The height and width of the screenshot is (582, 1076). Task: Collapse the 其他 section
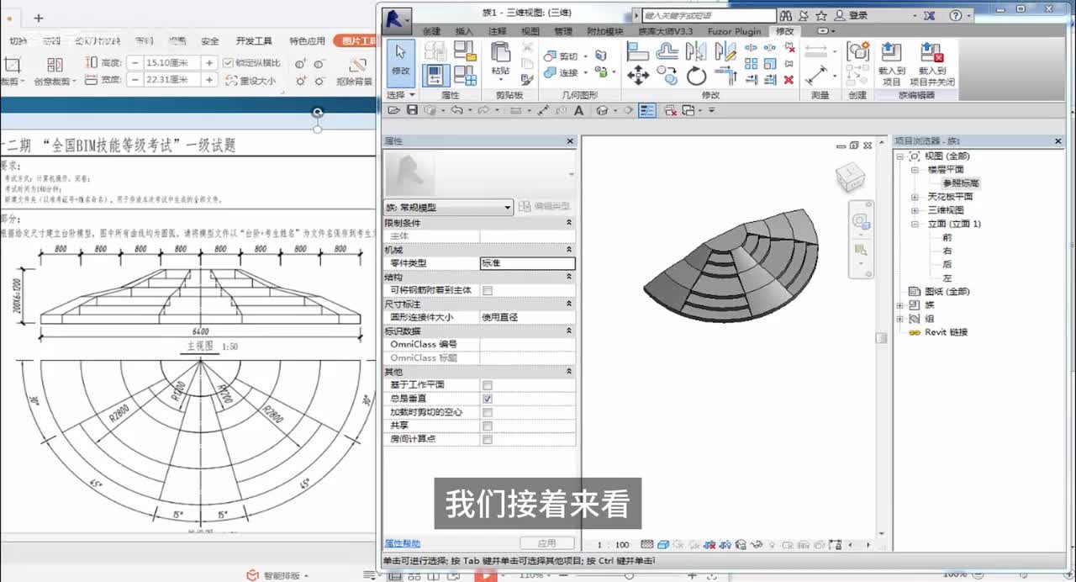[x=569, y=371]
